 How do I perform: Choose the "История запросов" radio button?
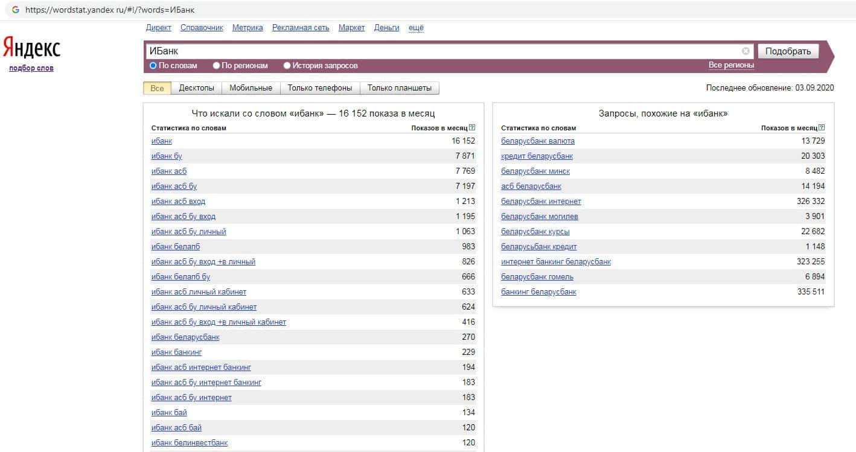287,65
